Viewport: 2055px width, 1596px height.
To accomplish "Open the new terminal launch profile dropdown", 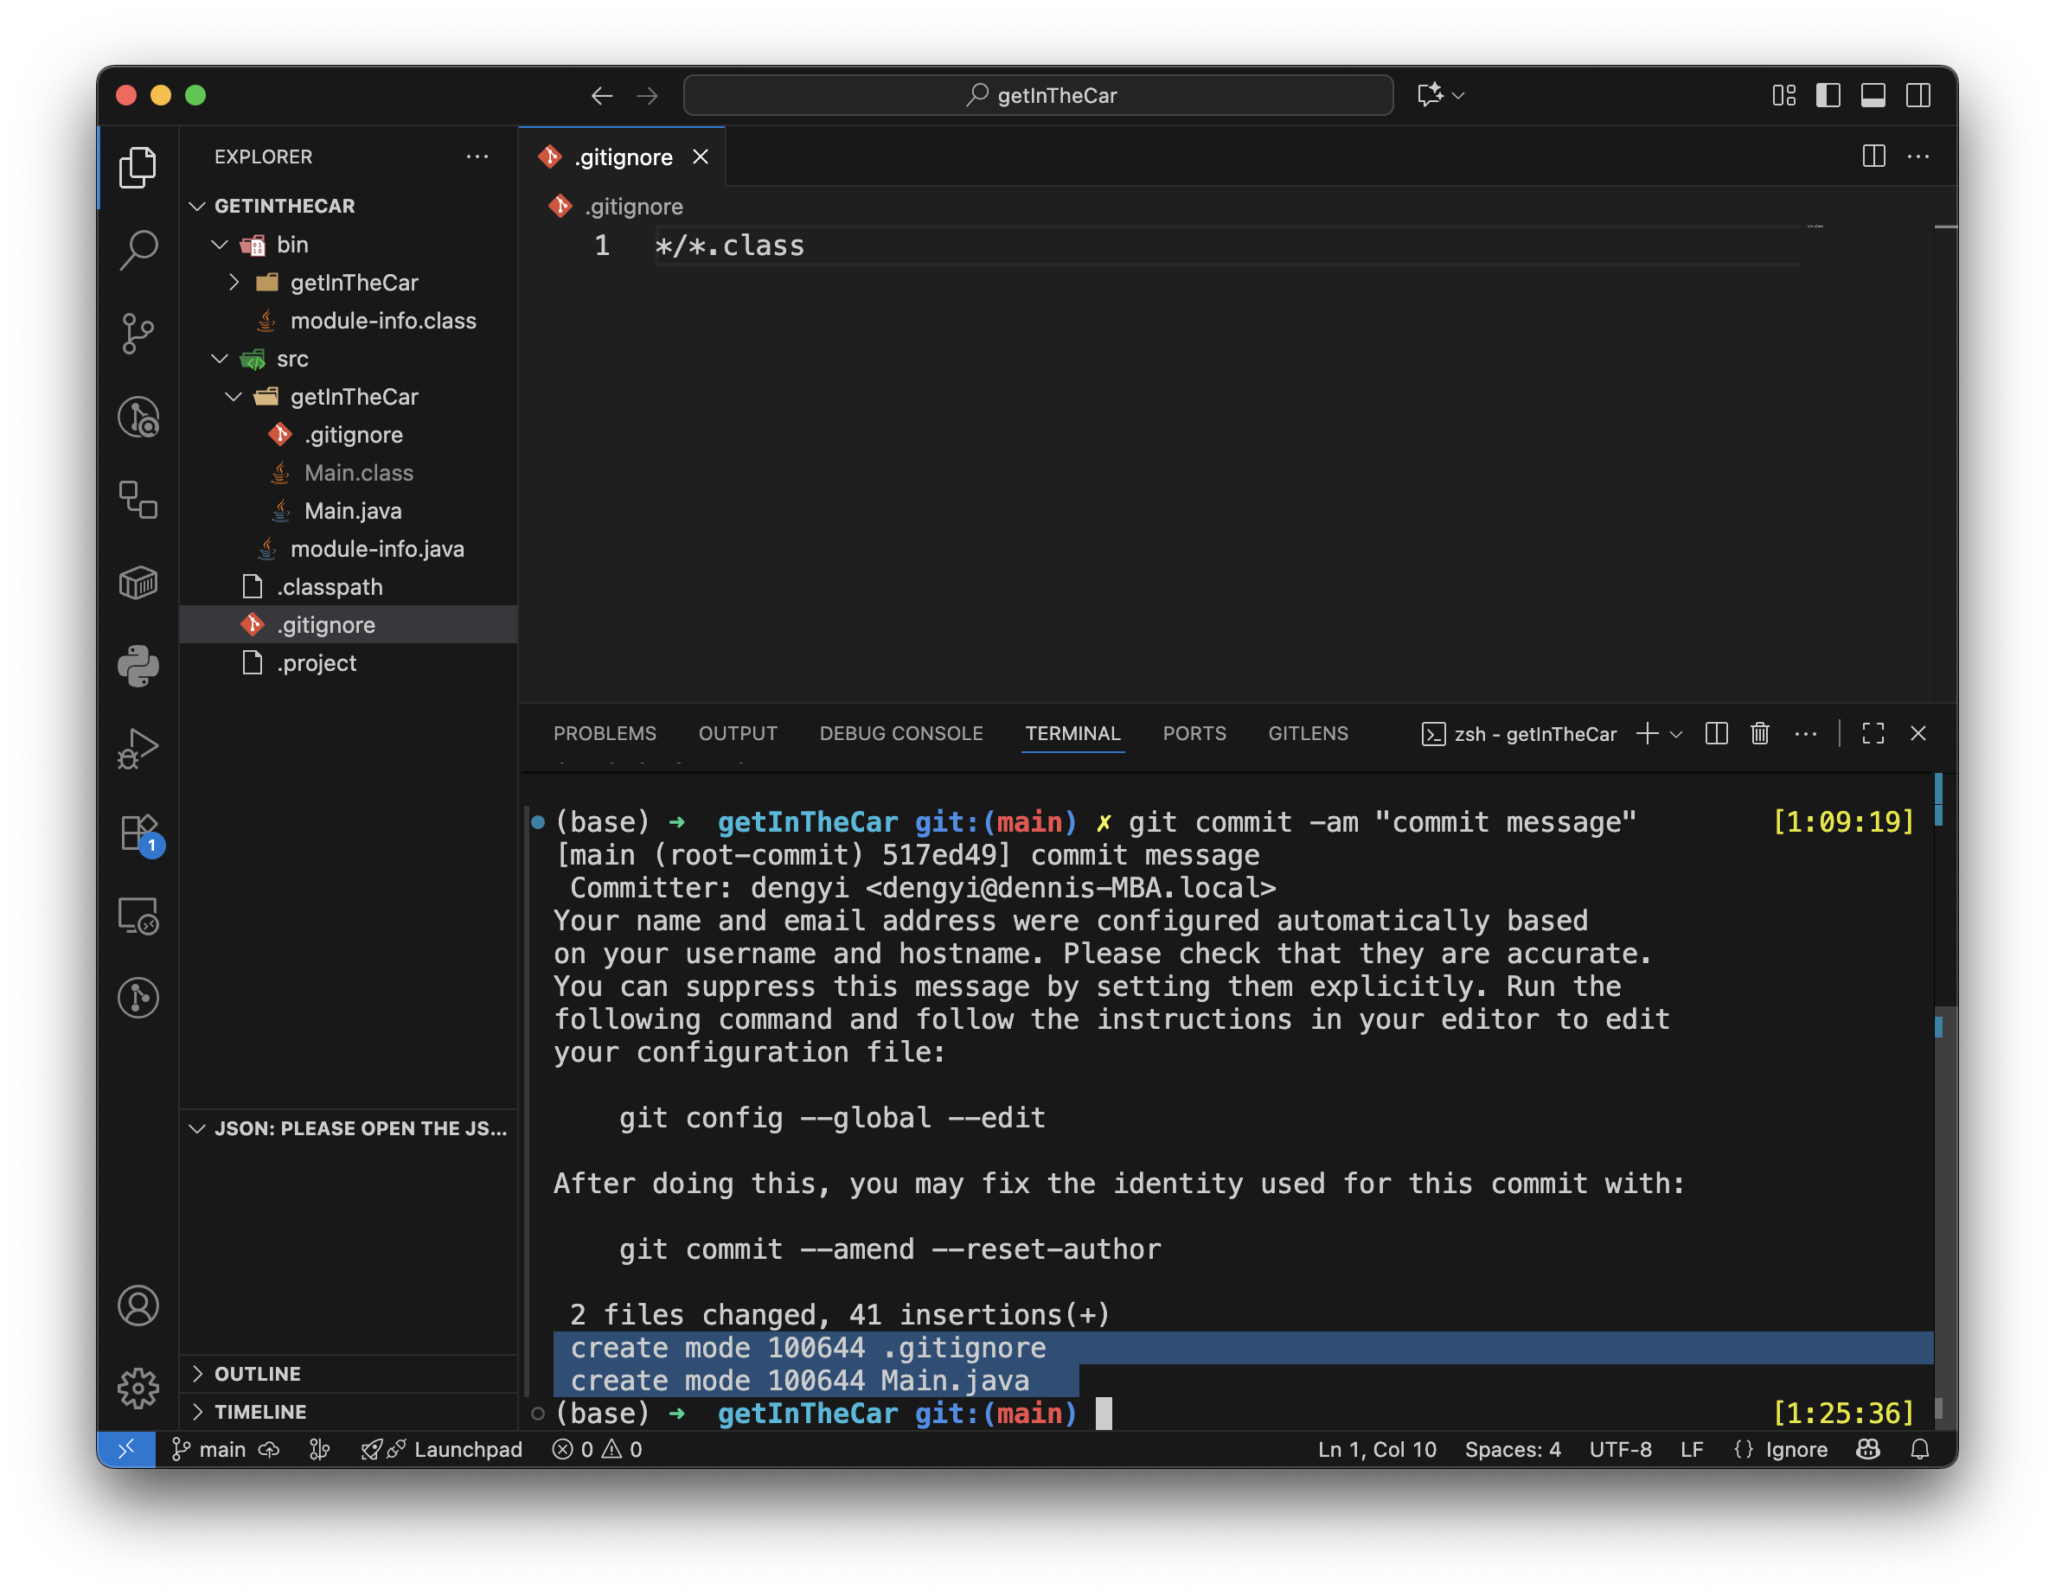I will [x=1677, y=735].
